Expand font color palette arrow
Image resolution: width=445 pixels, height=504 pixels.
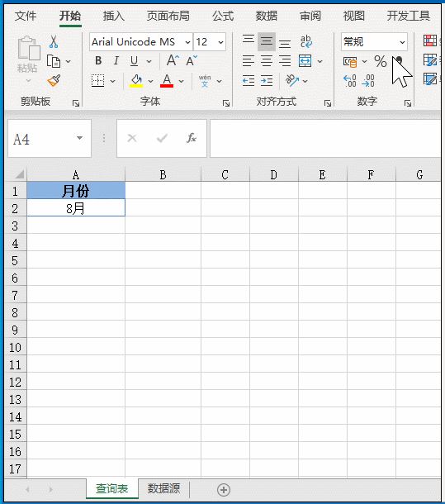pos(181,81)
